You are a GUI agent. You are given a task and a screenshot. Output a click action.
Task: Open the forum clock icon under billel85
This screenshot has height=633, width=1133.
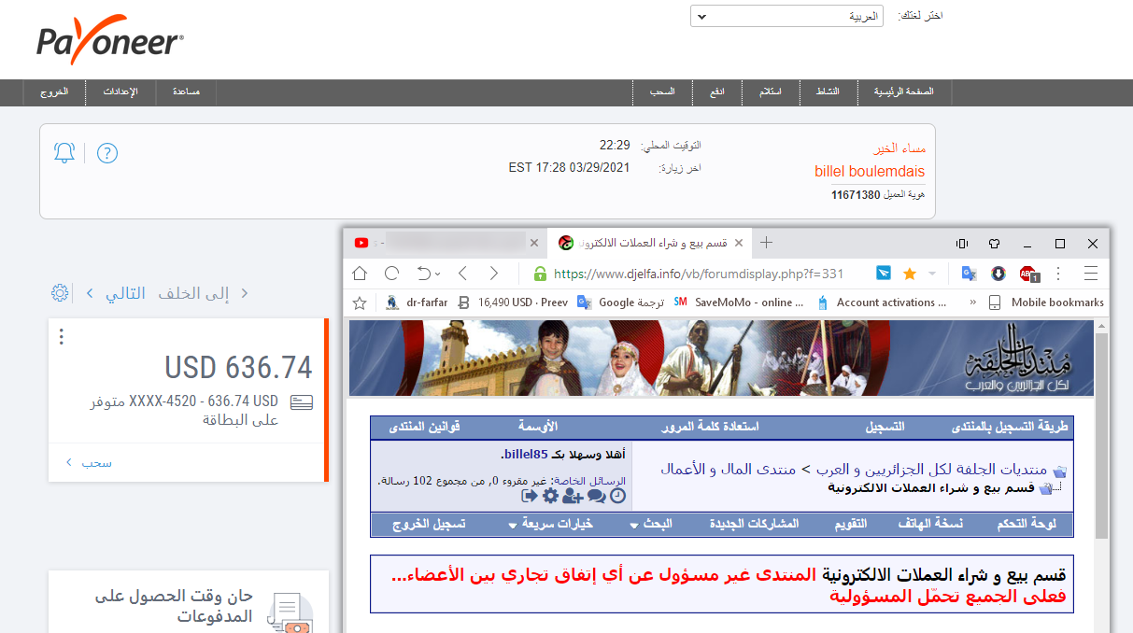(x=617, y=497)
